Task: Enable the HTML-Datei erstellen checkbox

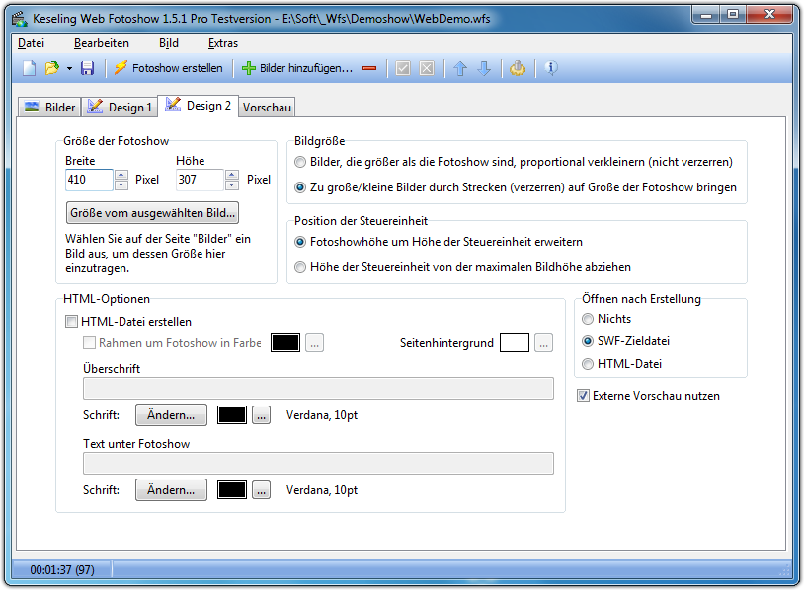Action: point(71,321)
